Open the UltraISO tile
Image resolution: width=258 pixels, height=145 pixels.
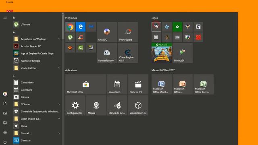pyautogui.click(x=107, y=32)
